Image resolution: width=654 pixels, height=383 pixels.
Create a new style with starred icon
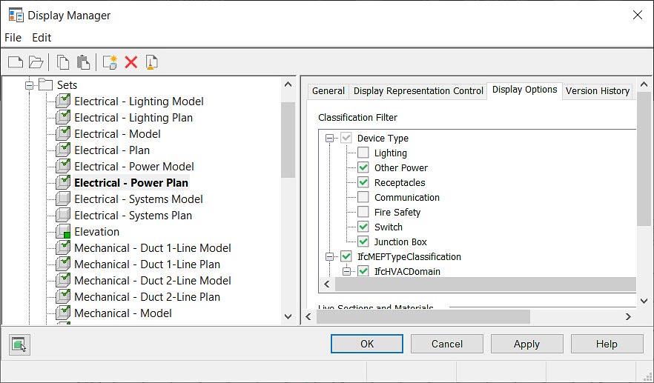110,62
